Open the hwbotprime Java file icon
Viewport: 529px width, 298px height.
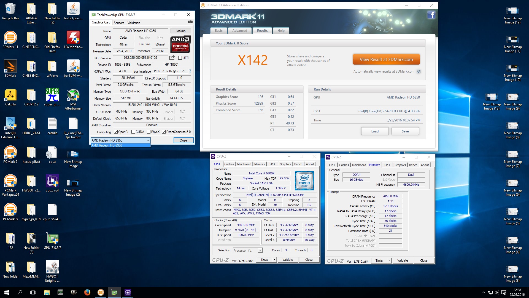click(73, 11)
